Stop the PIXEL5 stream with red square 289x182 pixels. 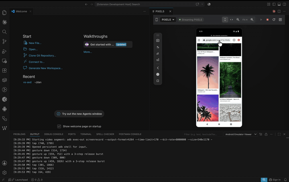tap(267, 20)
